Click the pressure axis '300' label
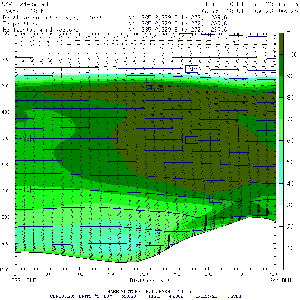This screenshot has width=300, height=300. coord(6,86)
